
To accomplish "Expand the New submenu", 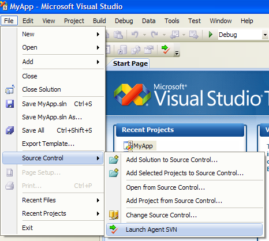I will [x=53, y=34].
